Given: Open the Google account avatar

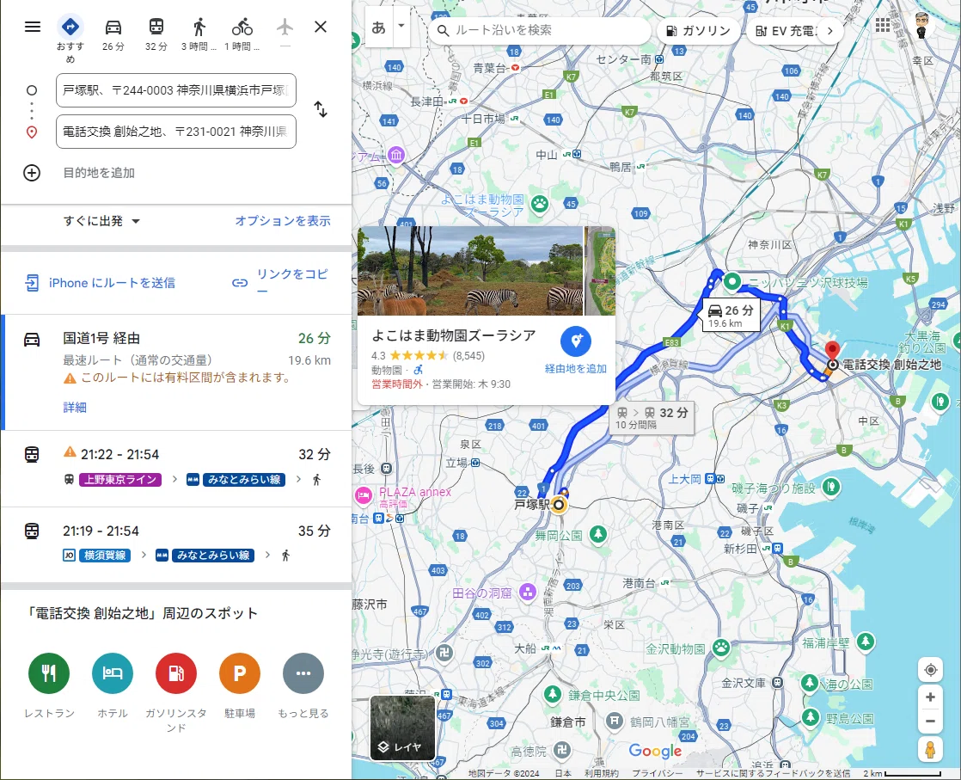Looking at the screenshot, I should pos(921,25).
